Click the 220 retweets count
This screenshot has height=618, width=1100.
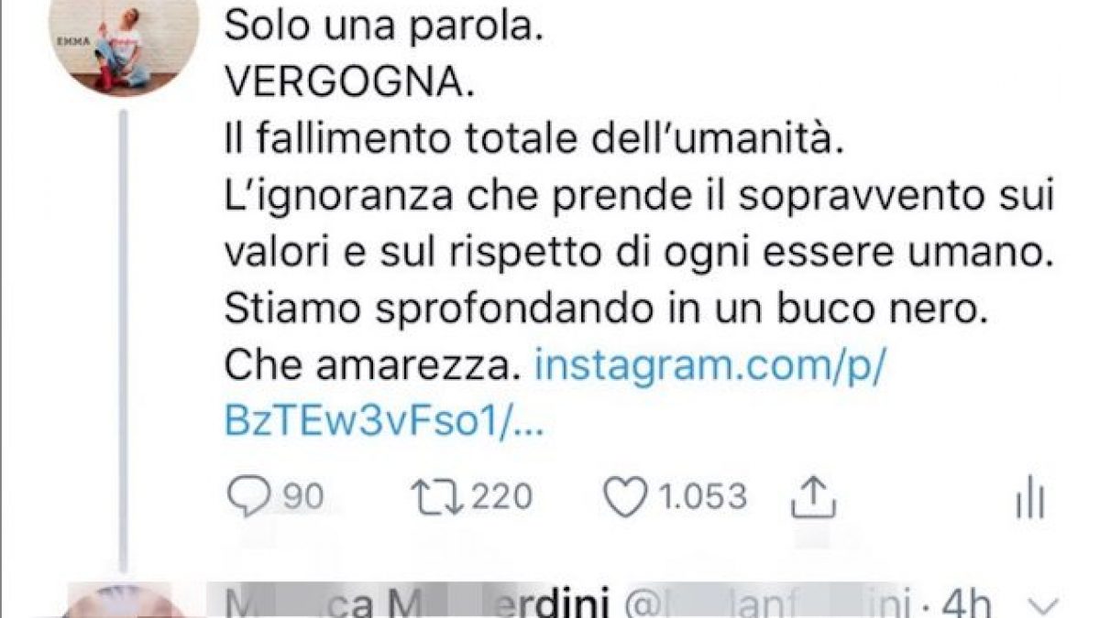click(x=498, y=497)
